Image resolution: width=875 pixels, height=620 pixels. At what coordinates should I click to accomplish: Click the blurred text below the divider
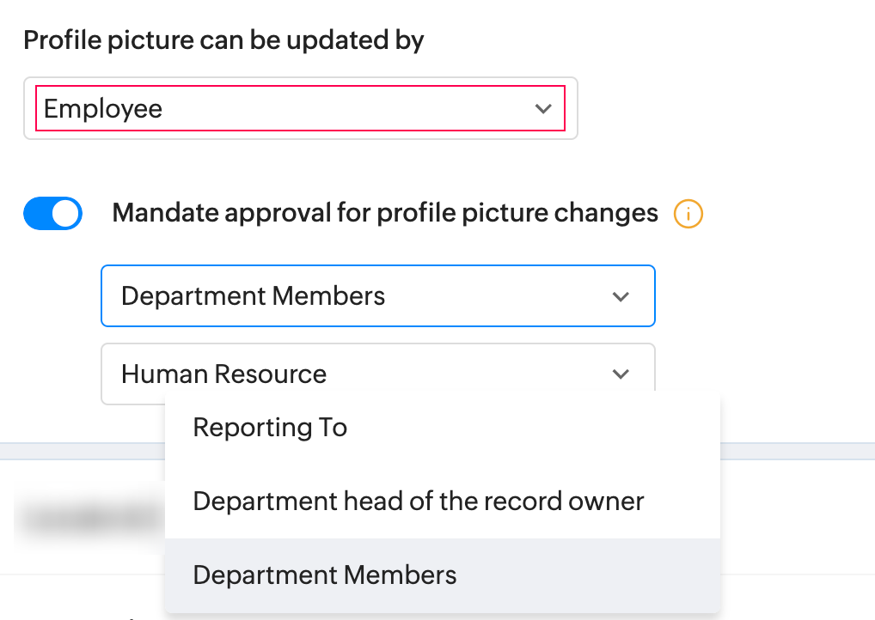click(x=90, y=518)
